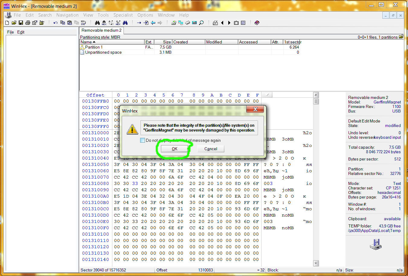
Task: Click the Undo arrow icon
Action: click(56, 23)
